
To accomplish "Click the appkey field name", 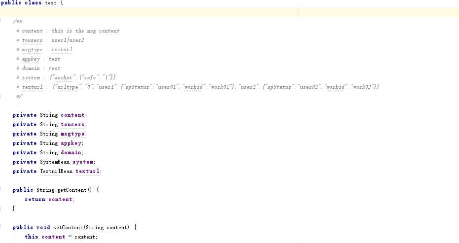I will pos(71,143).
